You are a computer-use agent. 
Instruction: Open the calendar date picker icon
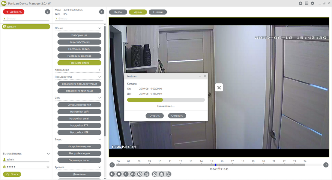point(147,174)
